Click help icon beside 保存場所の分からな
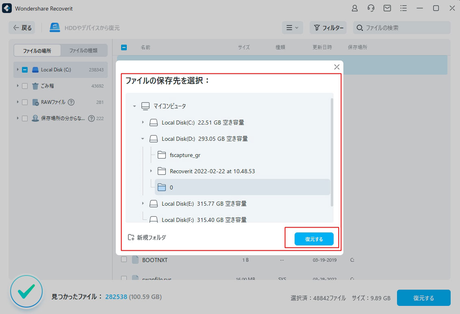 click(x=91, y=118)
